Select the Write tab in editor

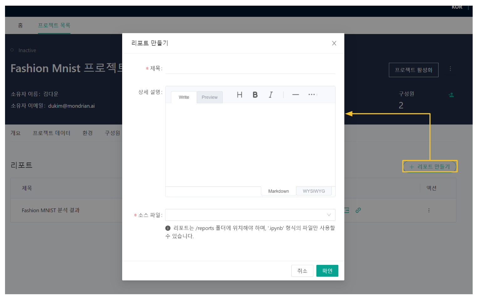[184, 97]
